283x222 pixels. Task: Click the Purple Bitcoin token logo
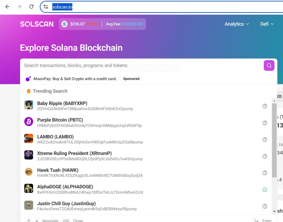coord(29,122)
